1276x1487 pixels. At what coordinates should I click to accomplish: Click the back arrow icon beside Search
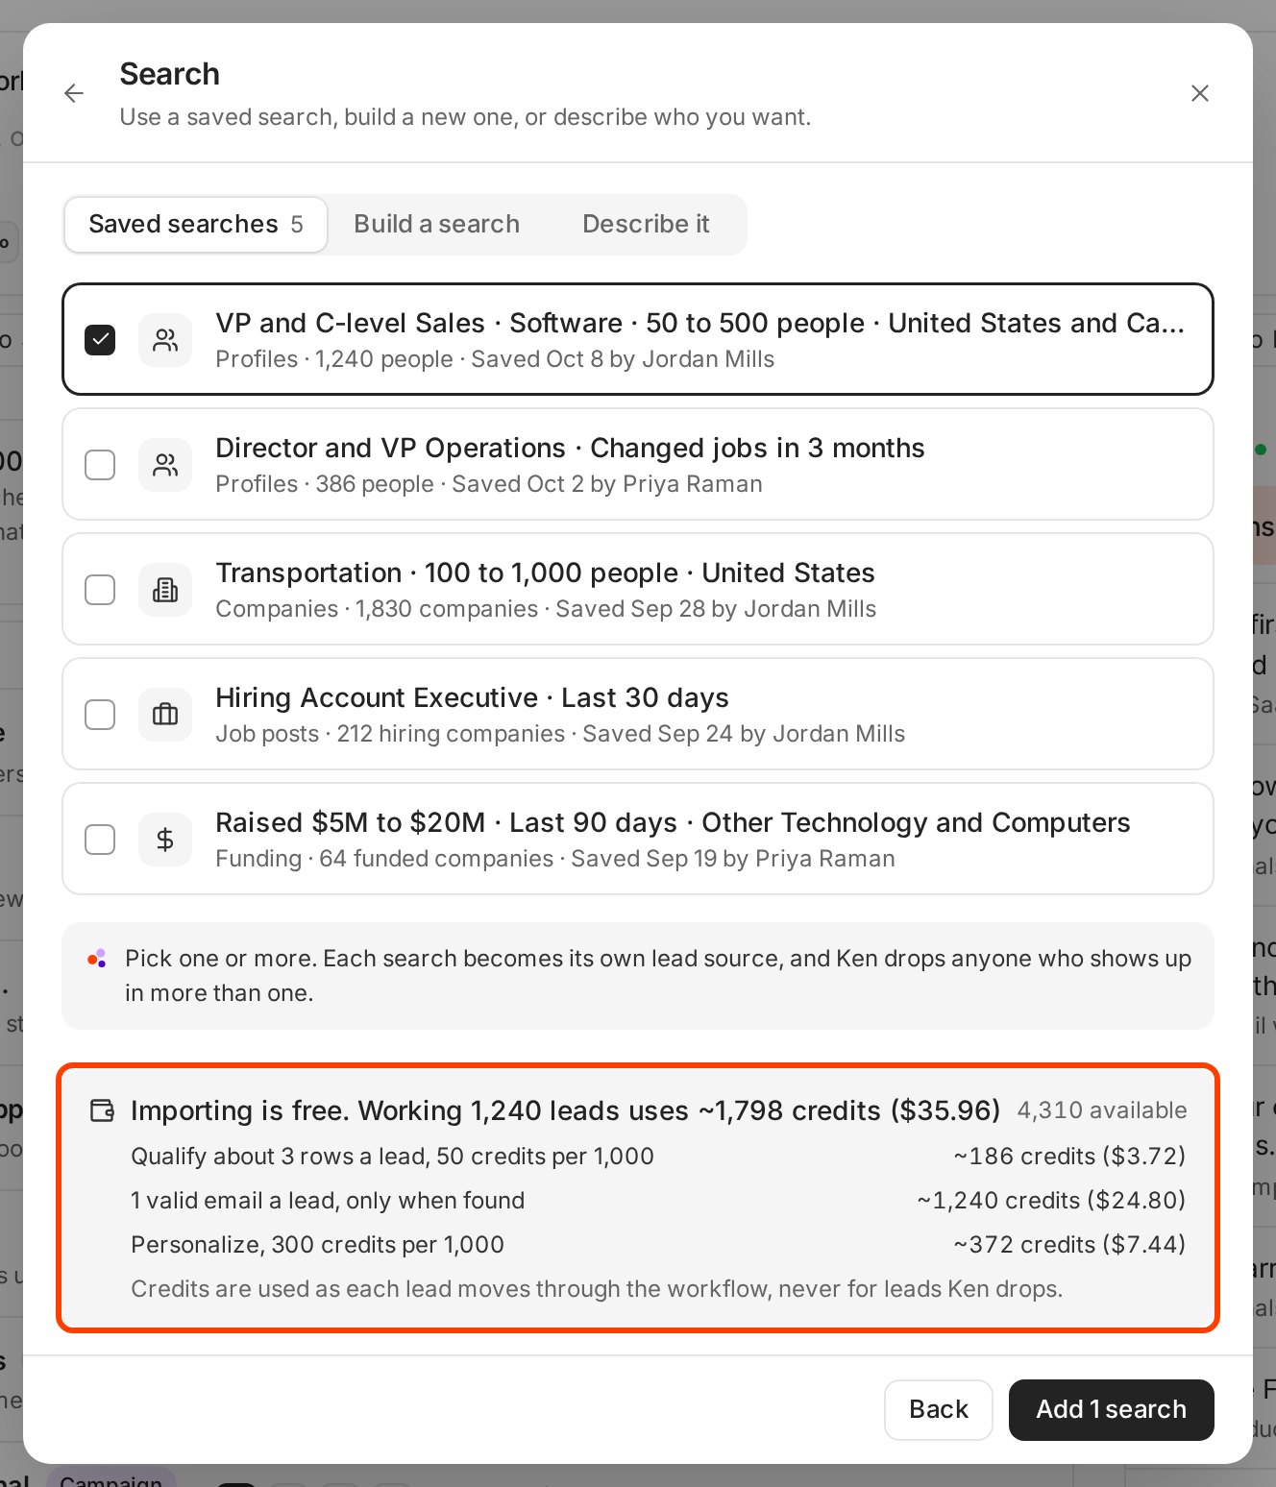tap(74, 93)
